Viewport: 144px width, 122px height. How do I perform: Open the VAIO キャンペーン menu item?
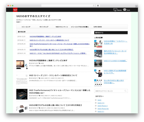point(62,27)
